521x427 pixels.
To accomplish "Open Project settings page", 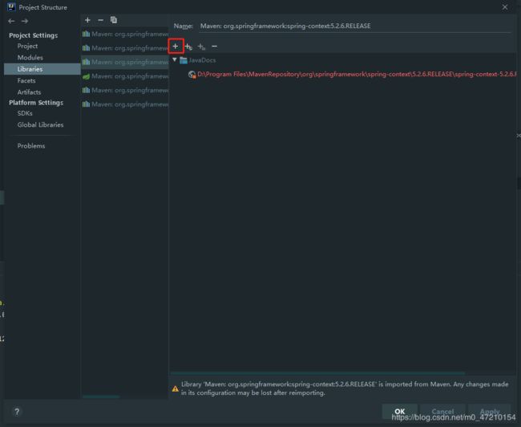I will [27, 46].
